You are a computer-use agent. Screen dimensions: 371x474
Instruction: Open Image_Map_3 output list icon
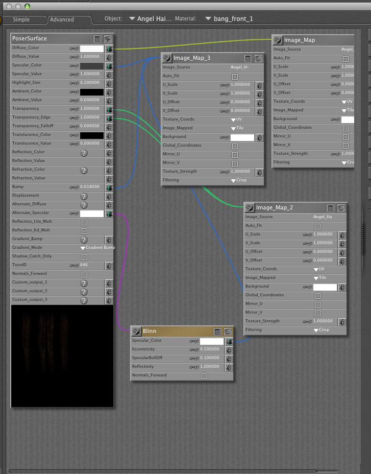pyautogui.click(x=248, y=58)
